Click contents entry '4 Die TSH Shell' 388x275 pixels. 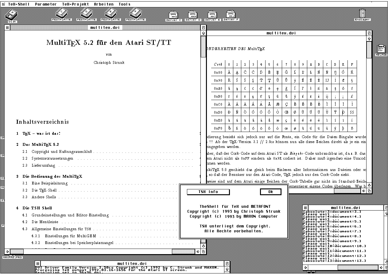(34, 208)
